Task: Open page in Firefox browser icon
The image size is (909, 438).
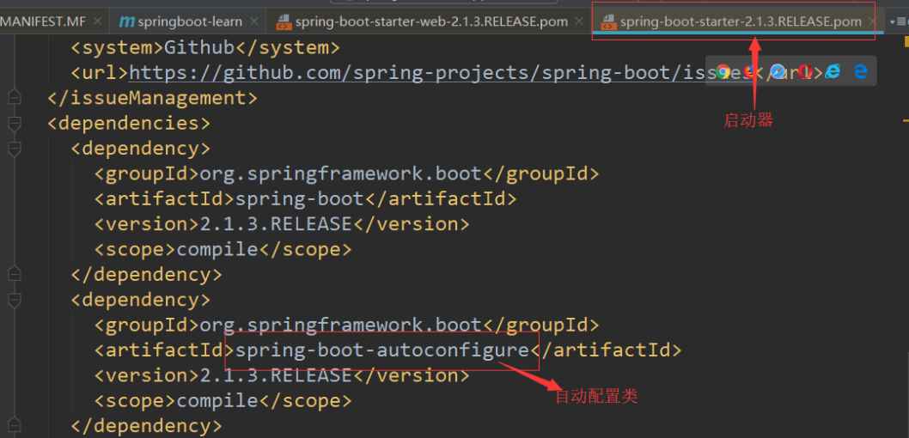Action: click(751, 72)
